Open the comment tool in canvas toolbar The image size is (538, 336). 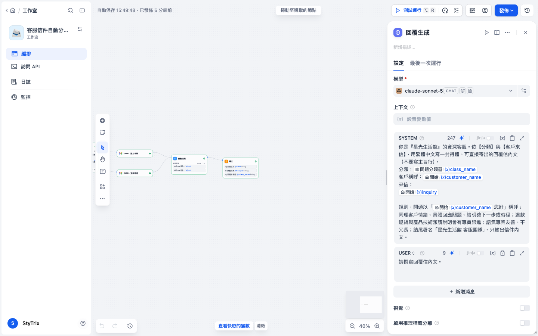pyautogui.click(x=102, y=172)
